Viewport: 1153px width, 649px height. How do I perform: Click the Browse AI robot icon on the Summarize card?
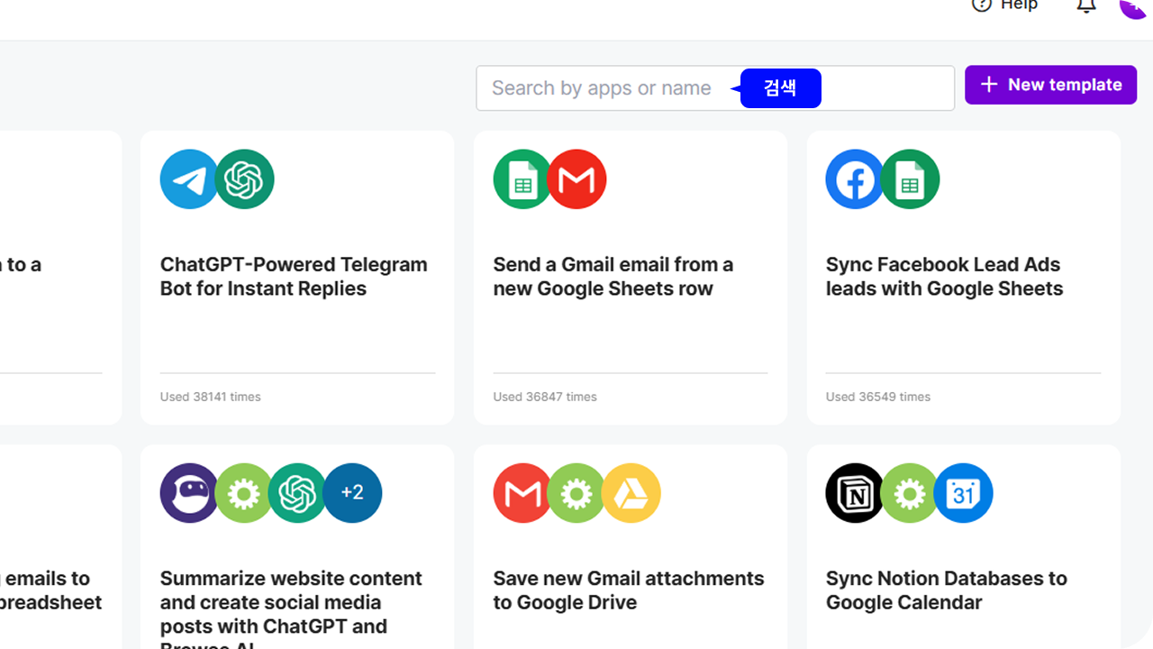189,493
